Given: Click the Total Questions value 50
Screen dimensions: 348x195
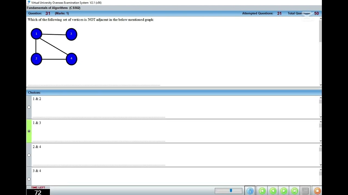Looking at the screenshot, I should click(316, 13).
